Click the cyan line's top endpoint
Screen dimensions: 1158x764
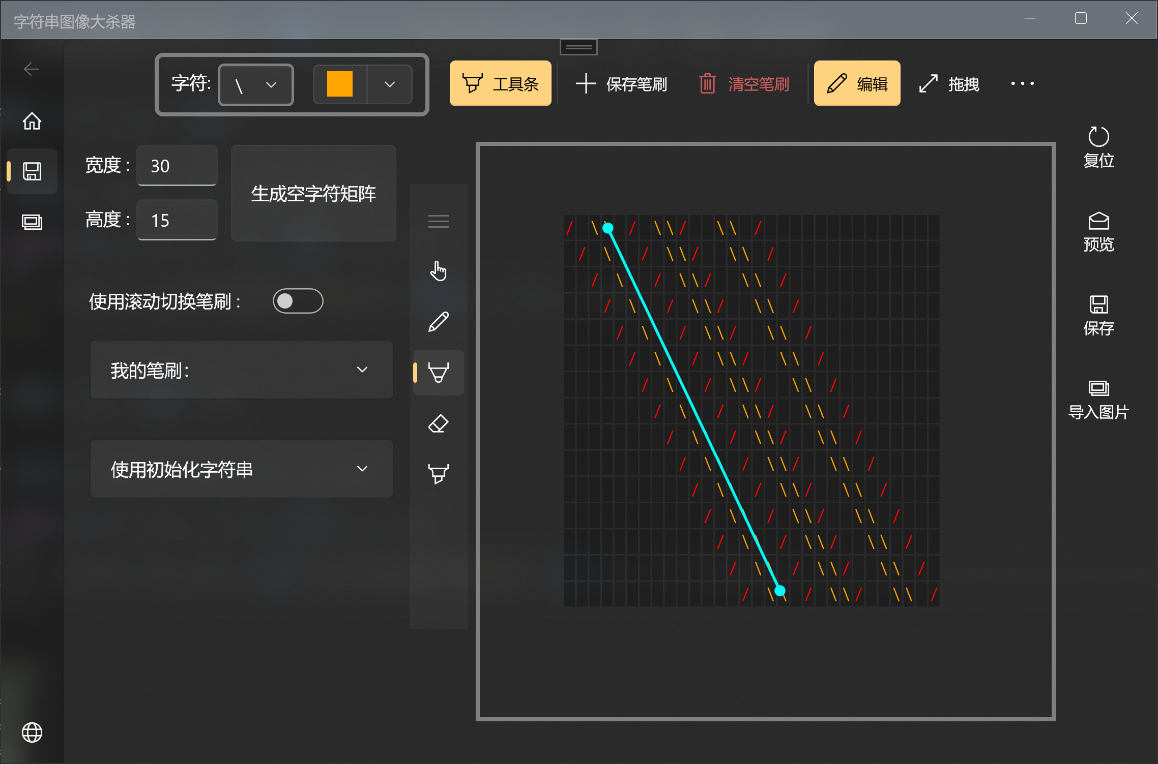[608, 228]
